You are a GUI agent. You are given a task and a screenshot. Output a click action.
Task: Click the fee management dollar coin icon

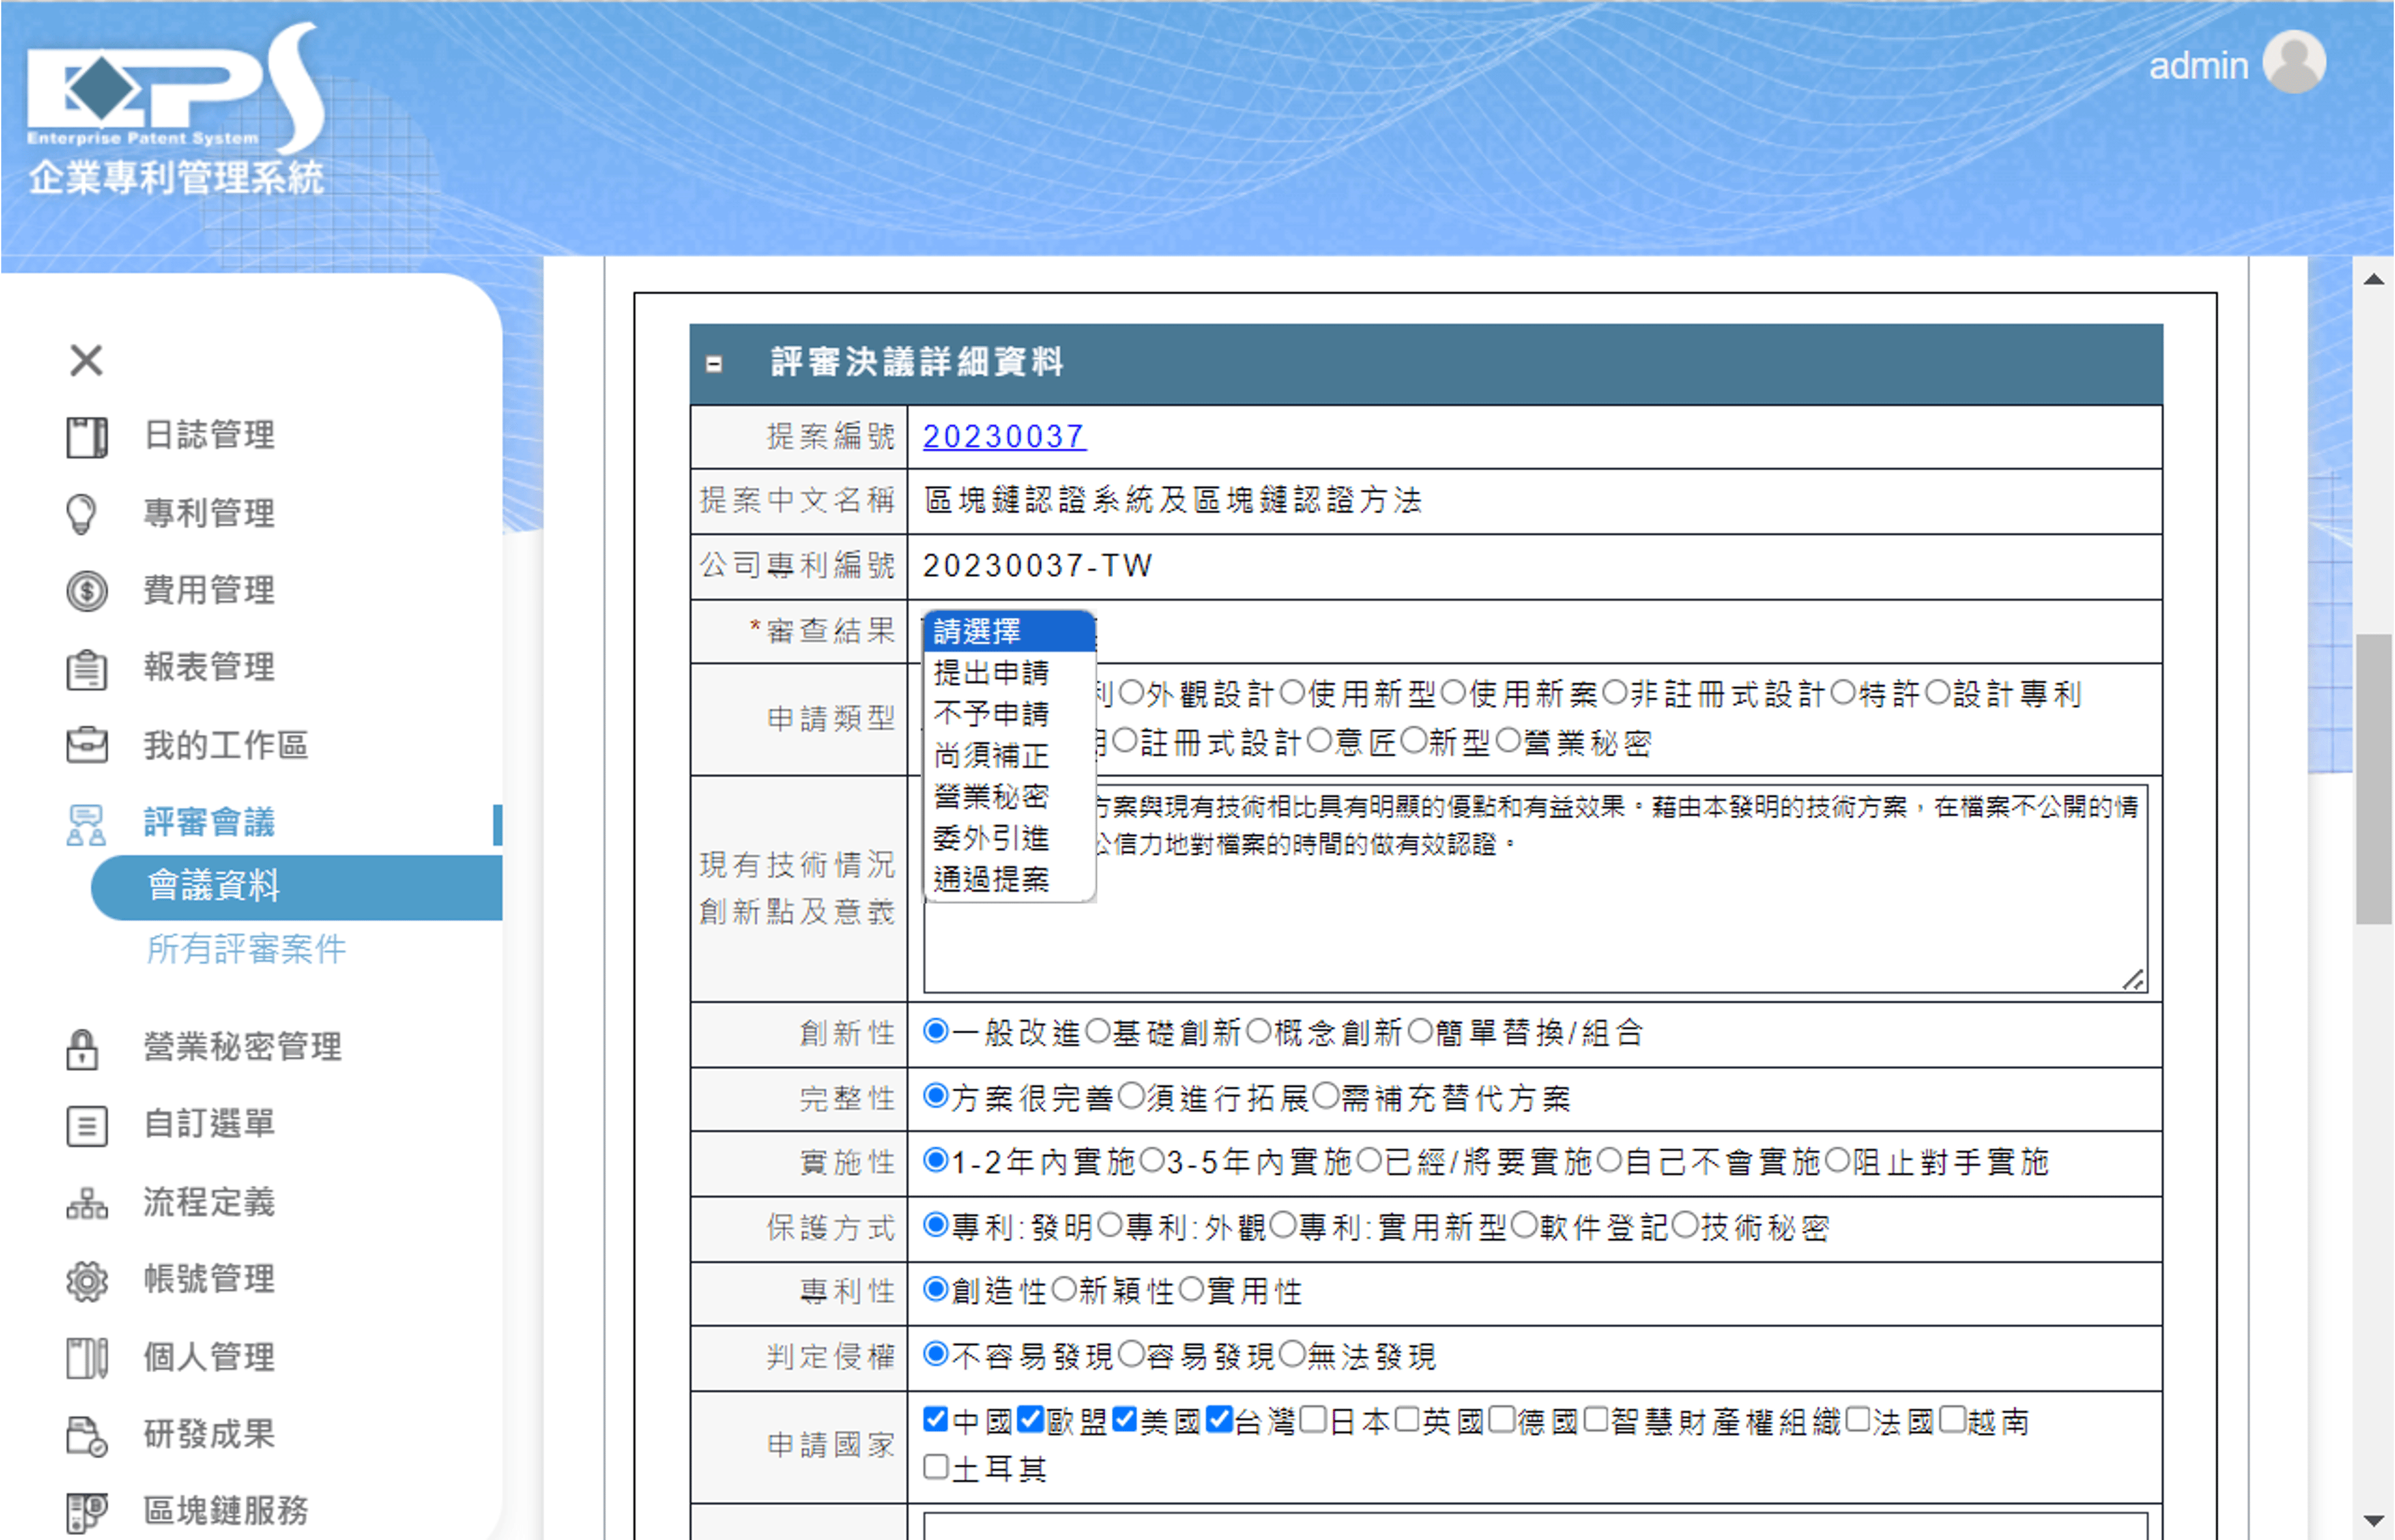(87, 591)
